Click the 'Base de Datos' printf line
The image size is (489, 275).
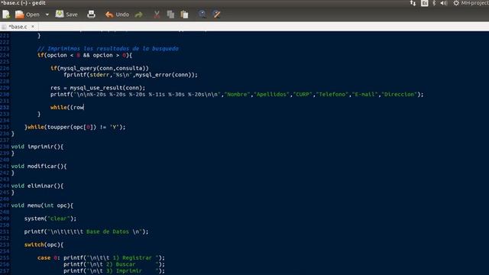86,231
